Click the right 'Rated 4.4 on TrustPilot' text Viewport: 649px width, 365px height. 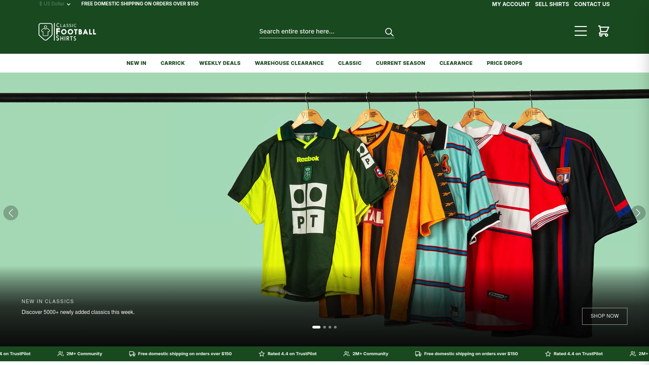(x=578, y=354)
